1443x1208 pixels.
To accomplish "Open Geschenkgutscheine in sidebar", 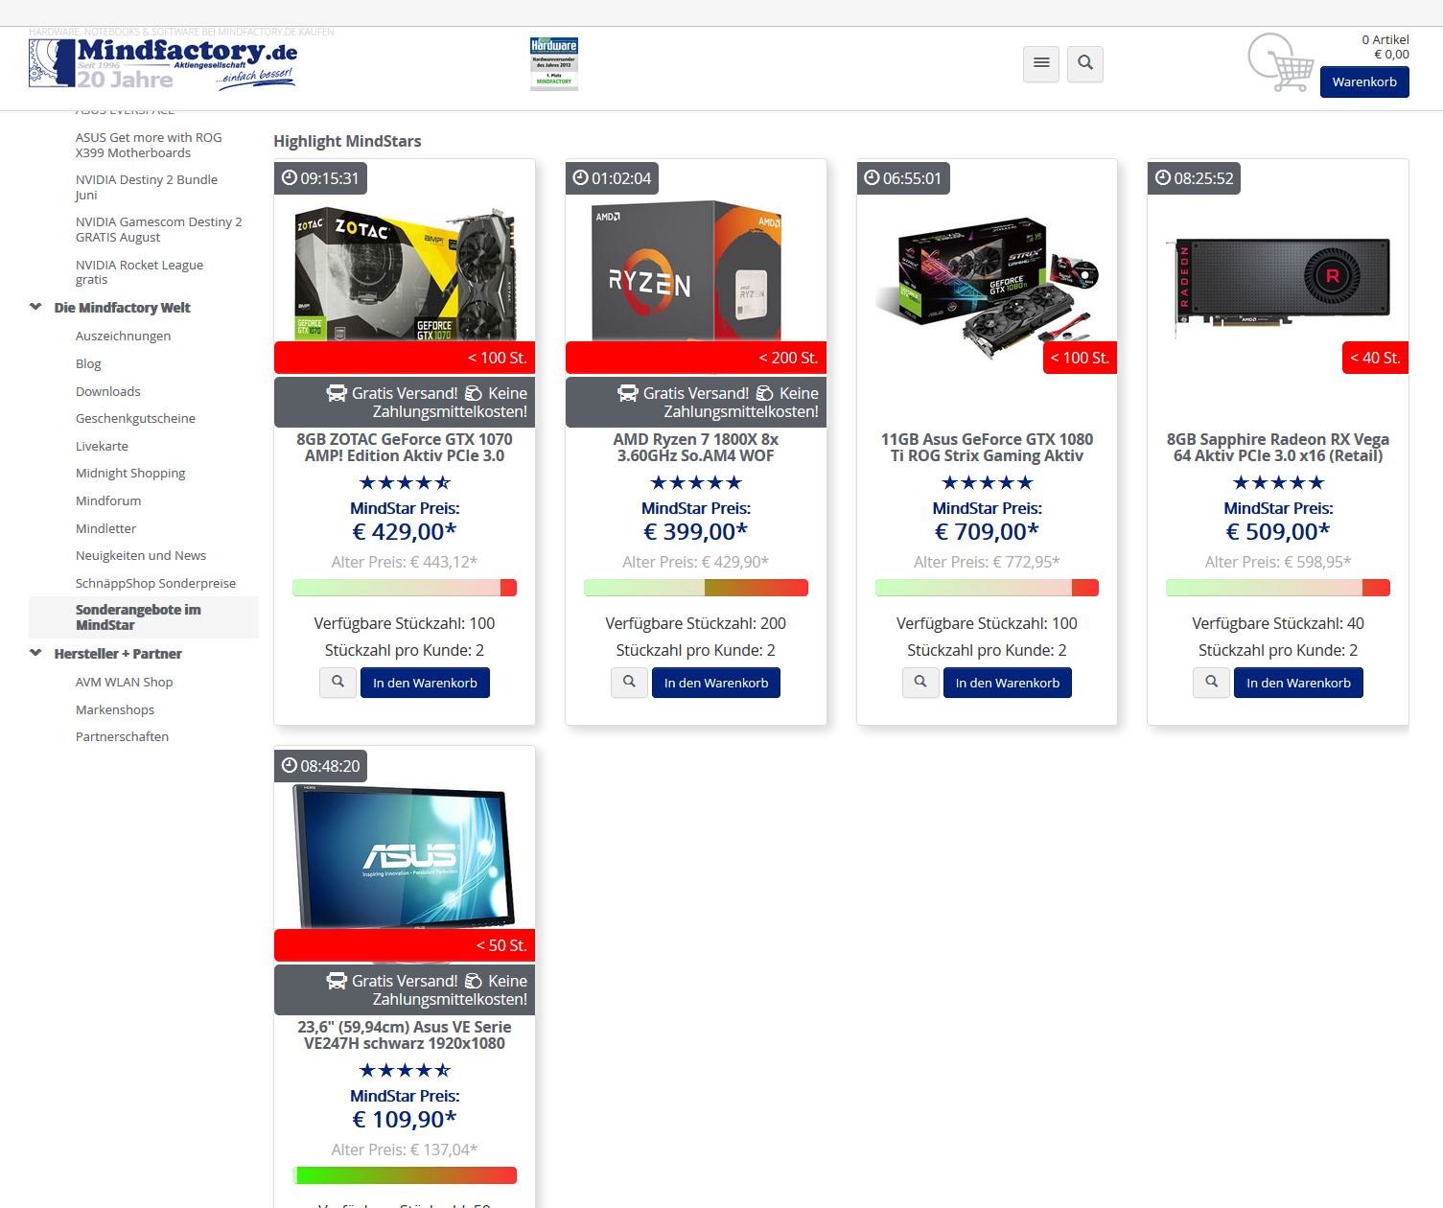I will click(x=135, y=418).
